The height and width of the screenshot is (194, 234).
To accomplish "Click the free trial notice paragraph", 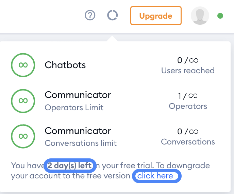I will tap(111, 171).
